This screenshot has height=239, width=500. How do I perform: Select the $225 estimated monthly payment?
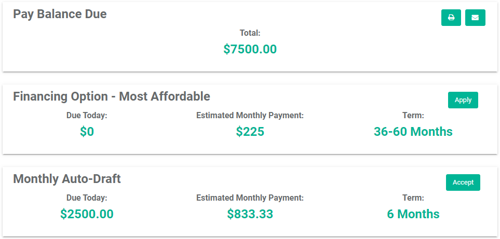tap(250, 132)
